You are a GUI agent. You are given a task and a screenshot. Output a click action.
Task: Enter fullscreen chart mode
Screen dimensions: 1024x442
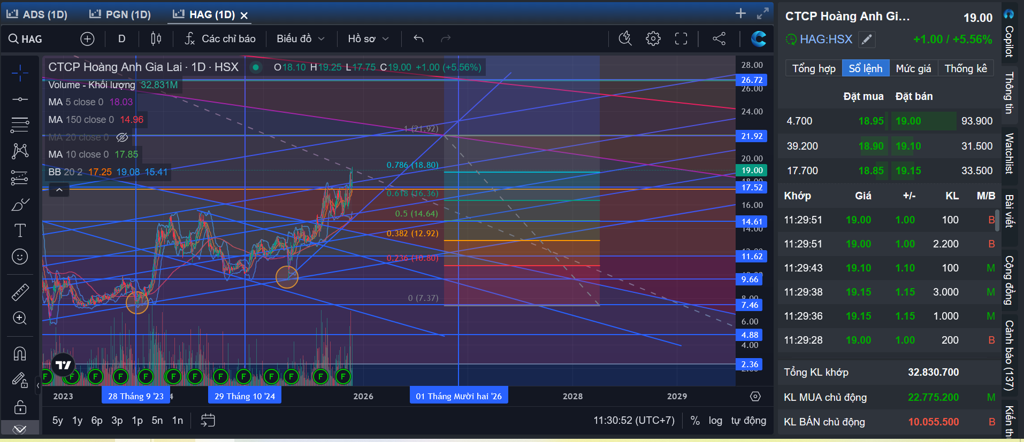pos(681,38)
